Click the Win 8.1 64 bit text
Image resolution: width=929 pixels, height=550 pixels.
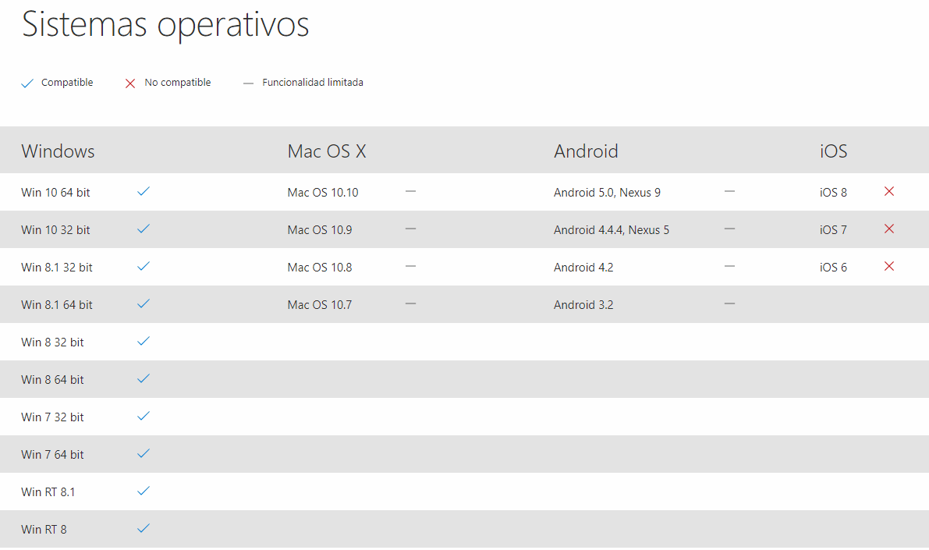(x=57, y=304)
